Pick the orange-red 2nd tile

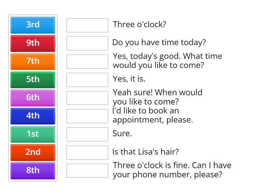pyautogui.click(x=33, y=152)
